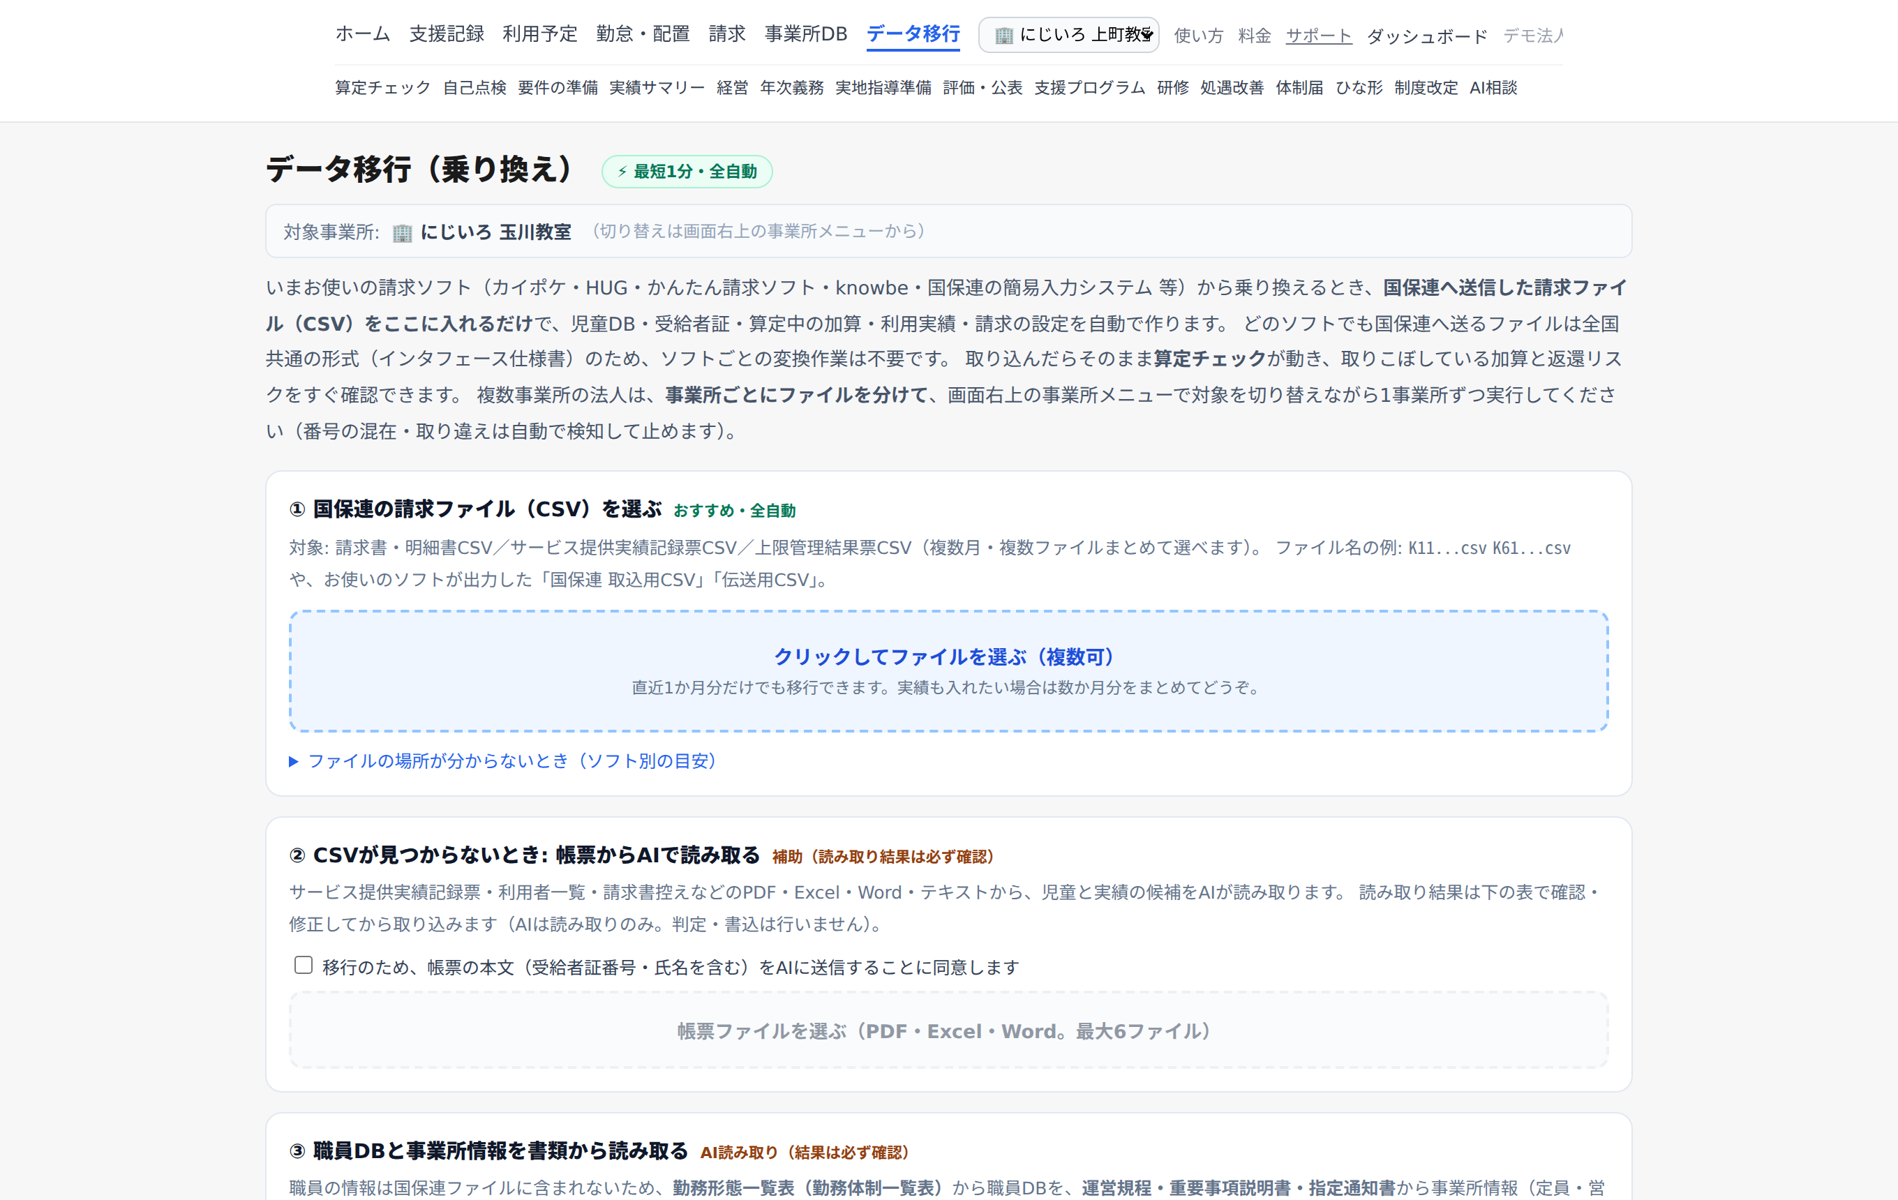Viewport: 1898px width, 1200px height.
Task: Open 研修 sub-navigation item
Action: coord(1173,87)
